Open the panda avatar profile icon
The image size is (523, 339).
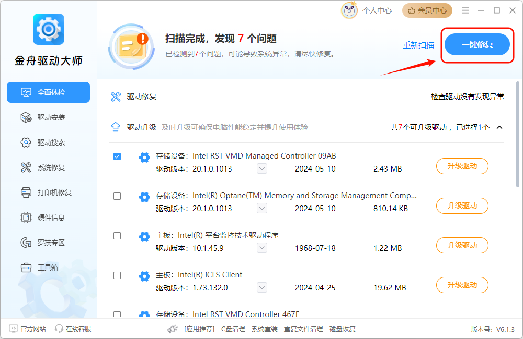tap(349, 10)
